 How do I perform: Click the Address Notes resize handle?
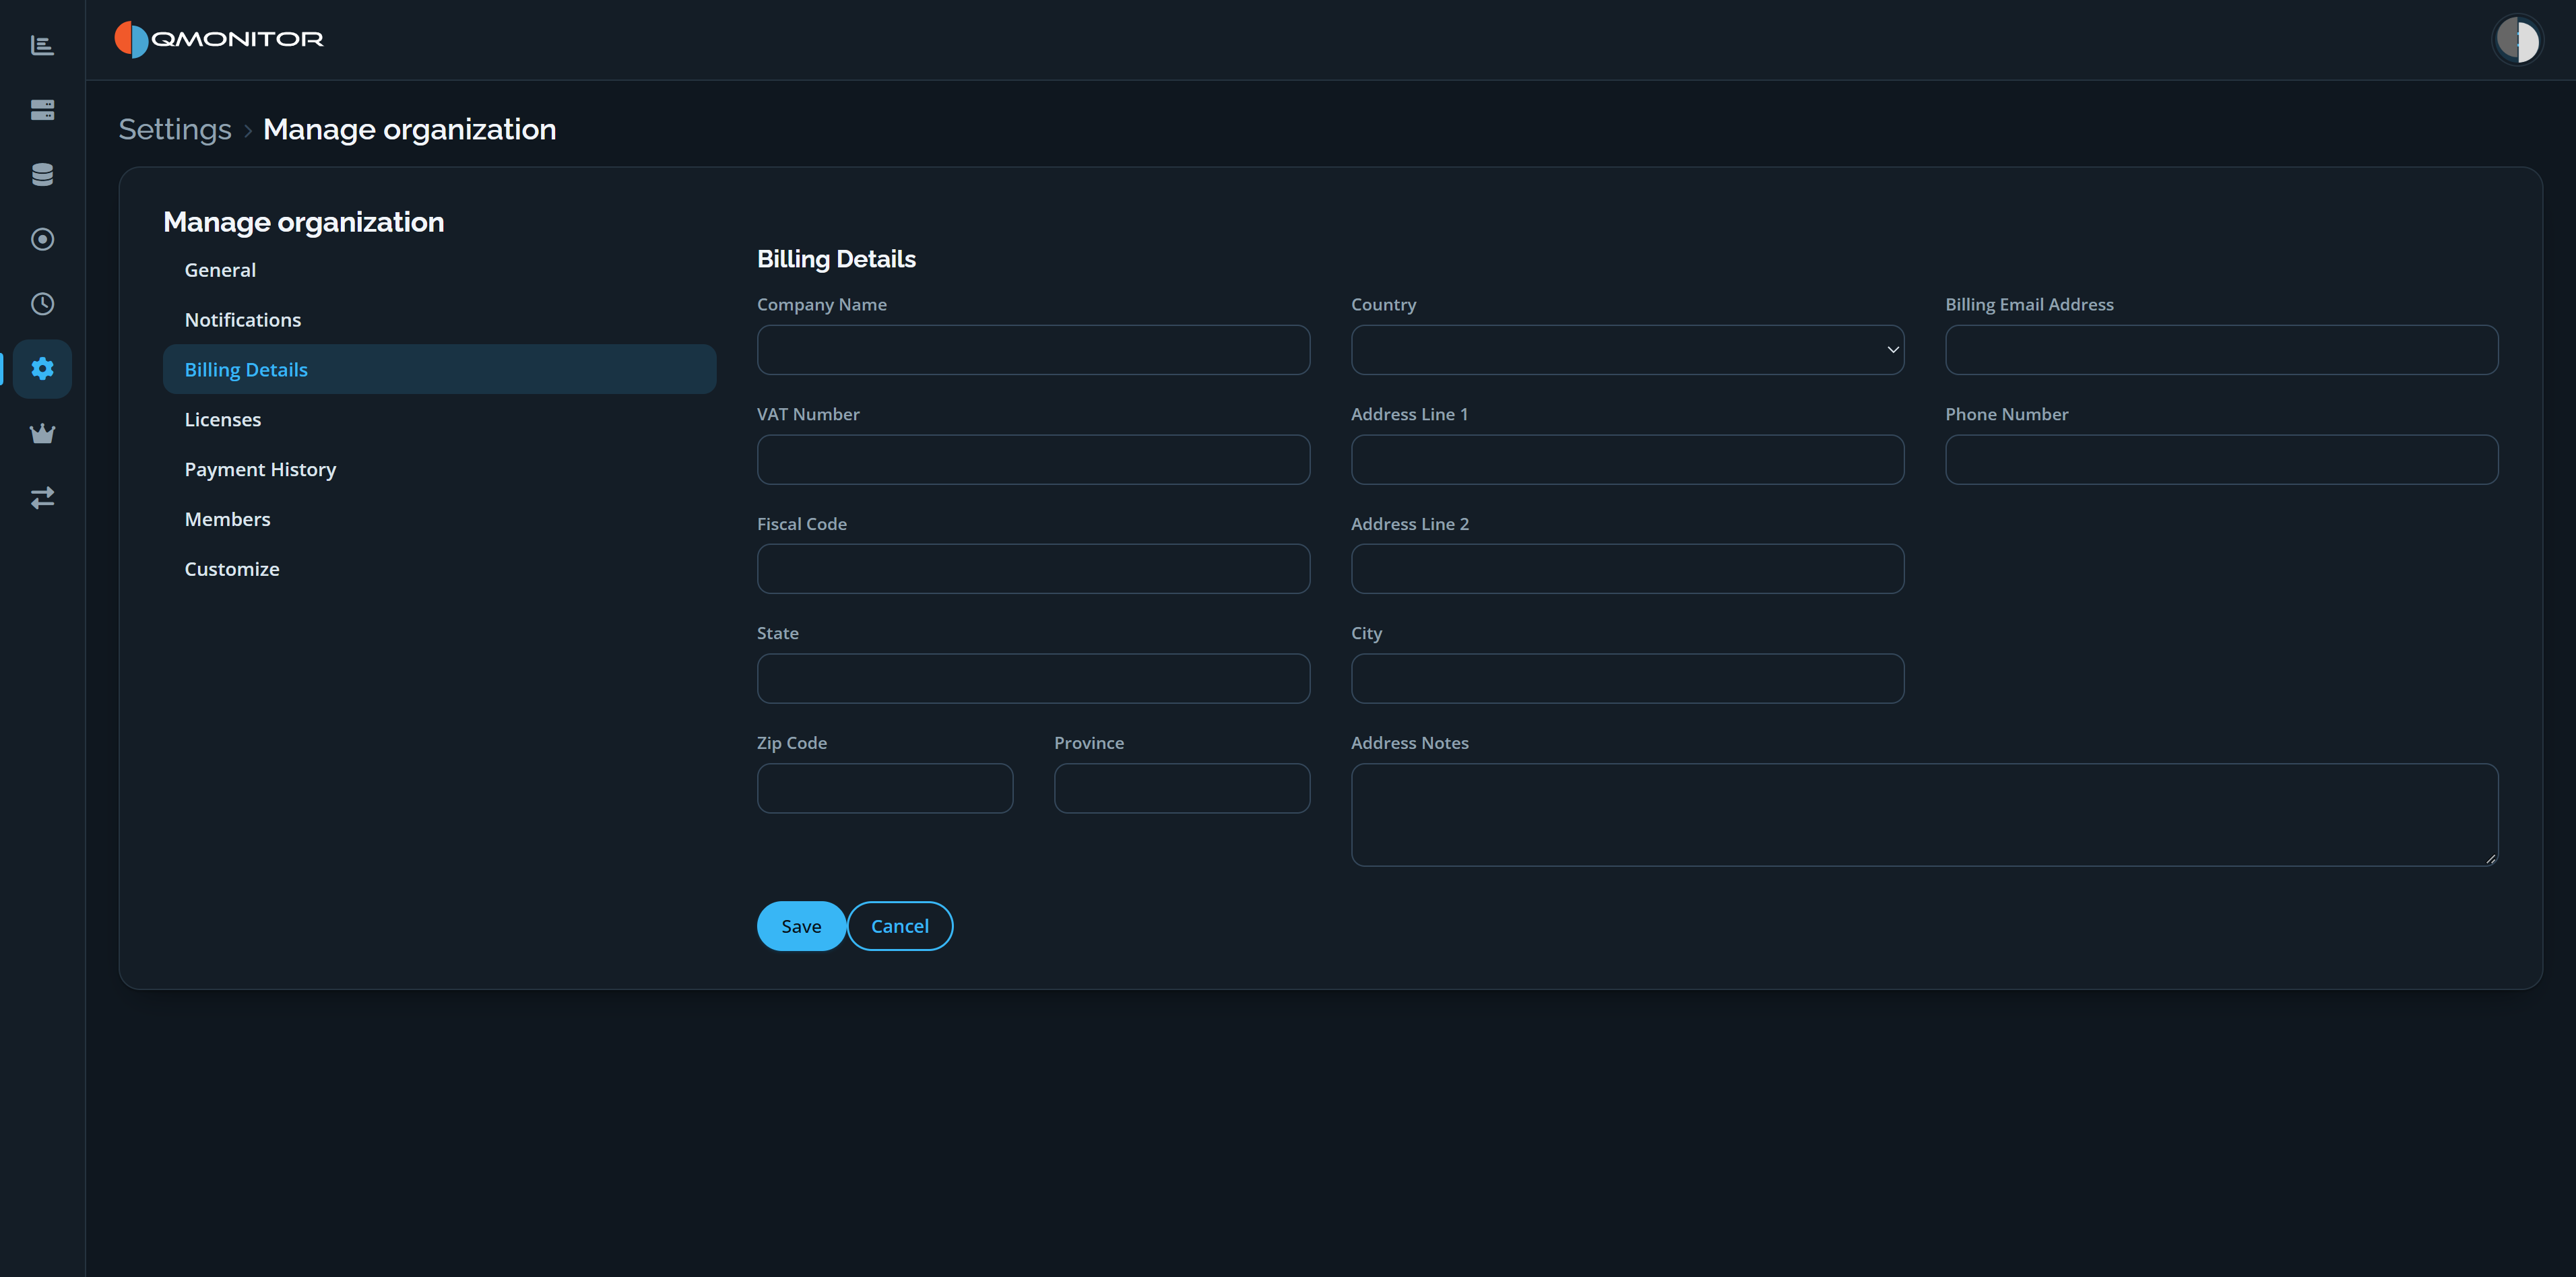pos(2490,858)
